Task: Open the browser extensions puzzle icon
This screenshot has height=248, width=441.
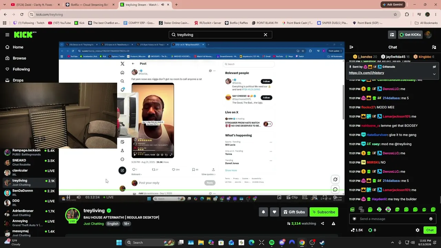Action: 407,14
